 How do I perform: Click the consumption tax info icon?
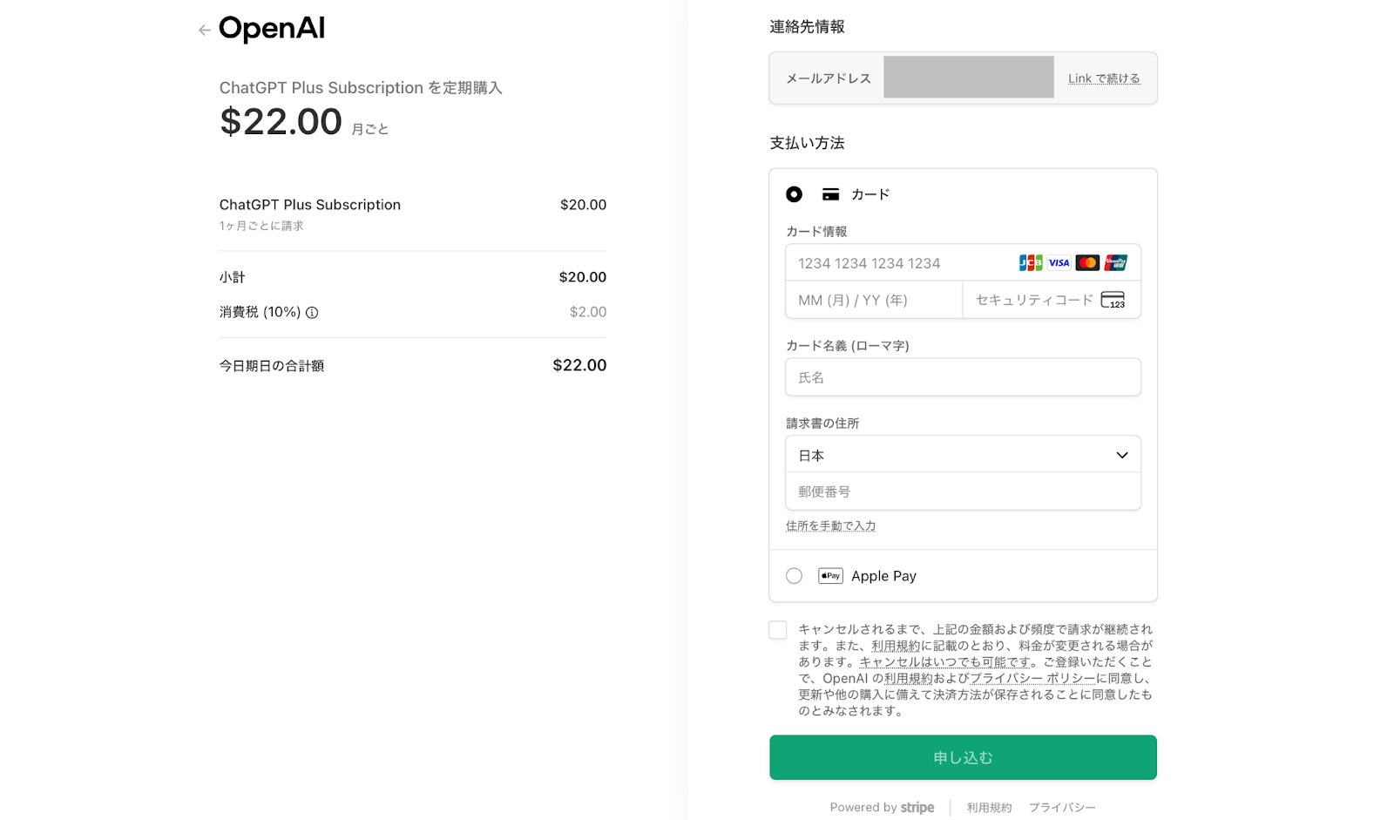[x=312, y=313]
